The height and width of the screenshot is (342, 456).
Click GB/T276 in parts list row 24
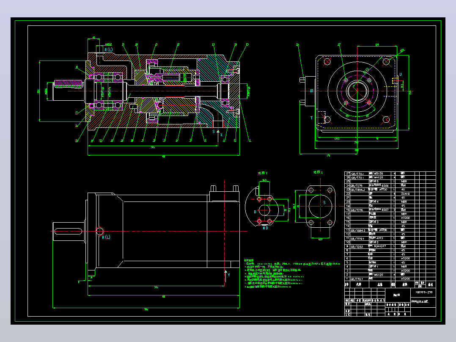(357, 186)
